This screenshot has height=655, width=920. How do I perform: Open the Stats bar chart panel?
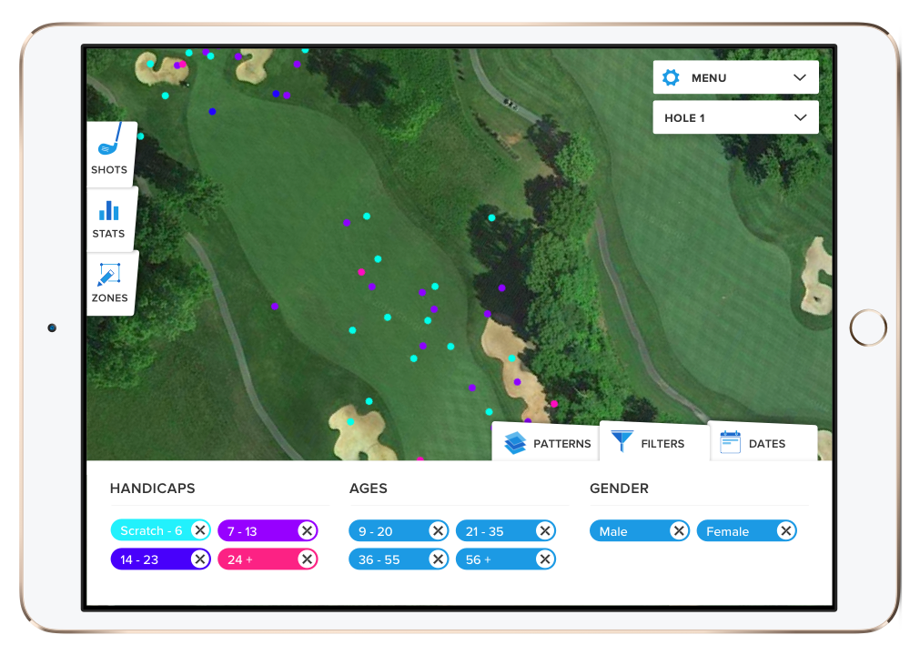click(x=109, y=218)
